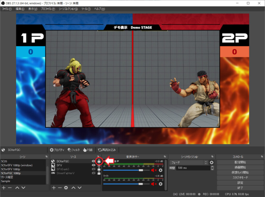Open the ヘルプ(H) menu
This screenshot has height=197, width=265.
(100, 9)
